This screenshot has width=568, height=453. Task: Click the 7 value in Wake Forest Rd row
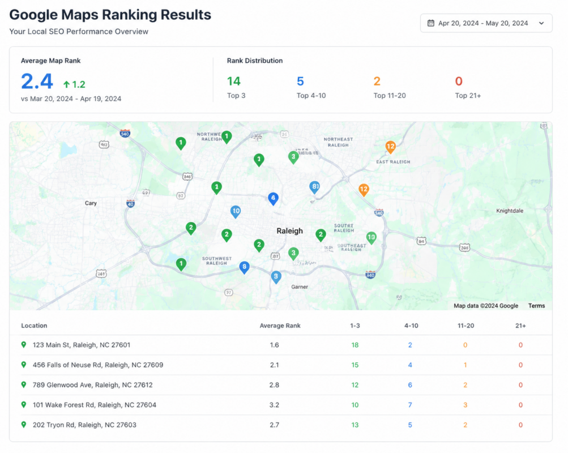tap(410, 405)
